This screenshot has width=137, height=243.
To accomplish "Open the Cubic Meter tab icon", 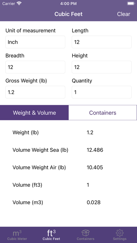I will tap(17, 233).
